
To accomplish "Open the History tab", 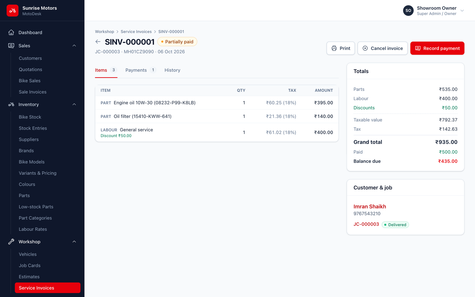I will coord(172,70).
